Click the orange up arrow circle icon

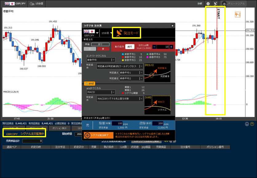coord(252,124)
